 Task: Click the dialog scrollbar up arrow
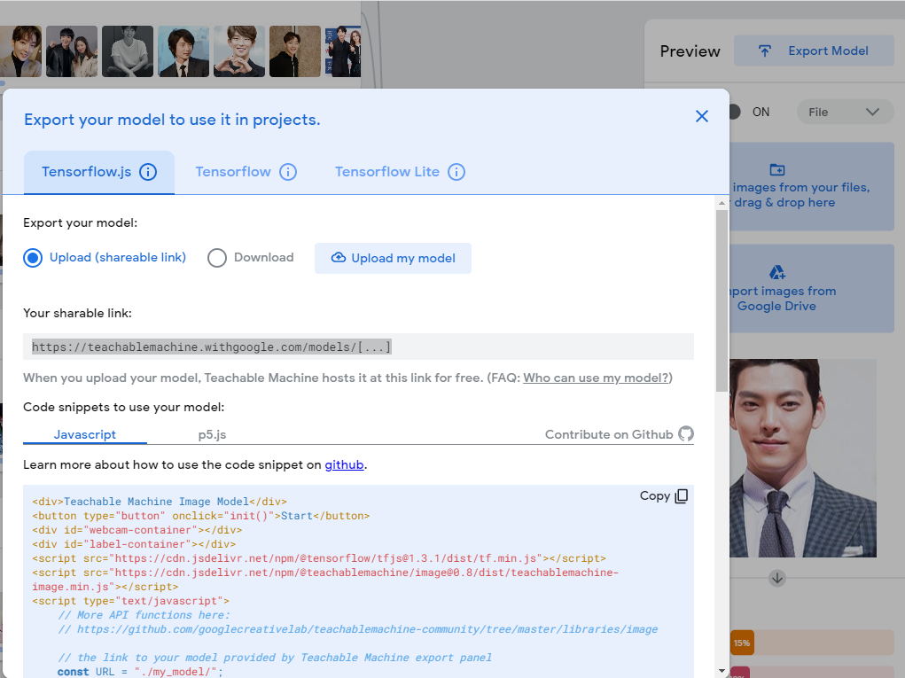[722, 203]
